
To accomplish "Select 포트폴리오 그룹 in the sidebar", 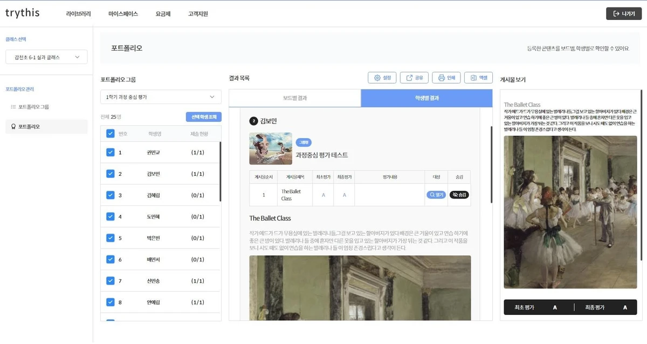I will click(33, 107).
